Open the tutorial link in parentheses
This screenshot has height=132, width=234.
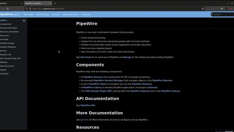[153, 87]
